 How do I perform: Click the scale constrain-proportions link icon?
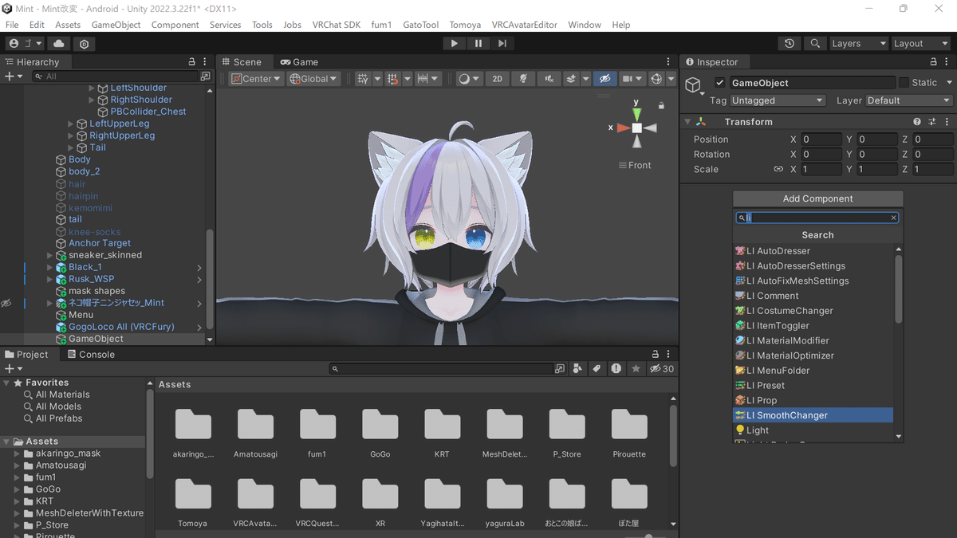(778, 169)
